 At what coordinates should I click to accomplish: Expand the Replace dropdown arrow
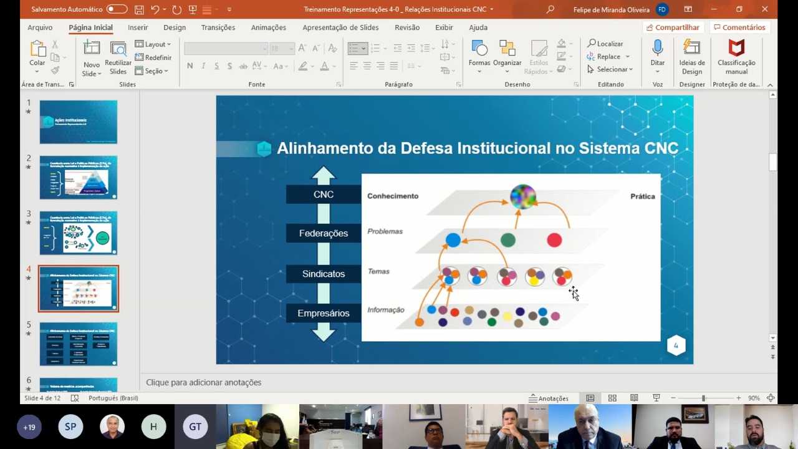627,57
